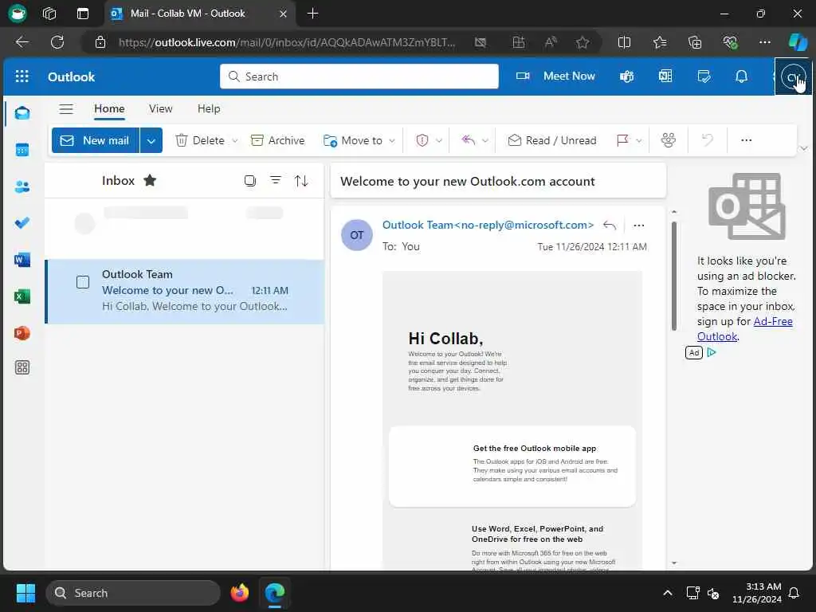
Task: Expand the Reply dropdown arrow
Action: click(485, 140)
